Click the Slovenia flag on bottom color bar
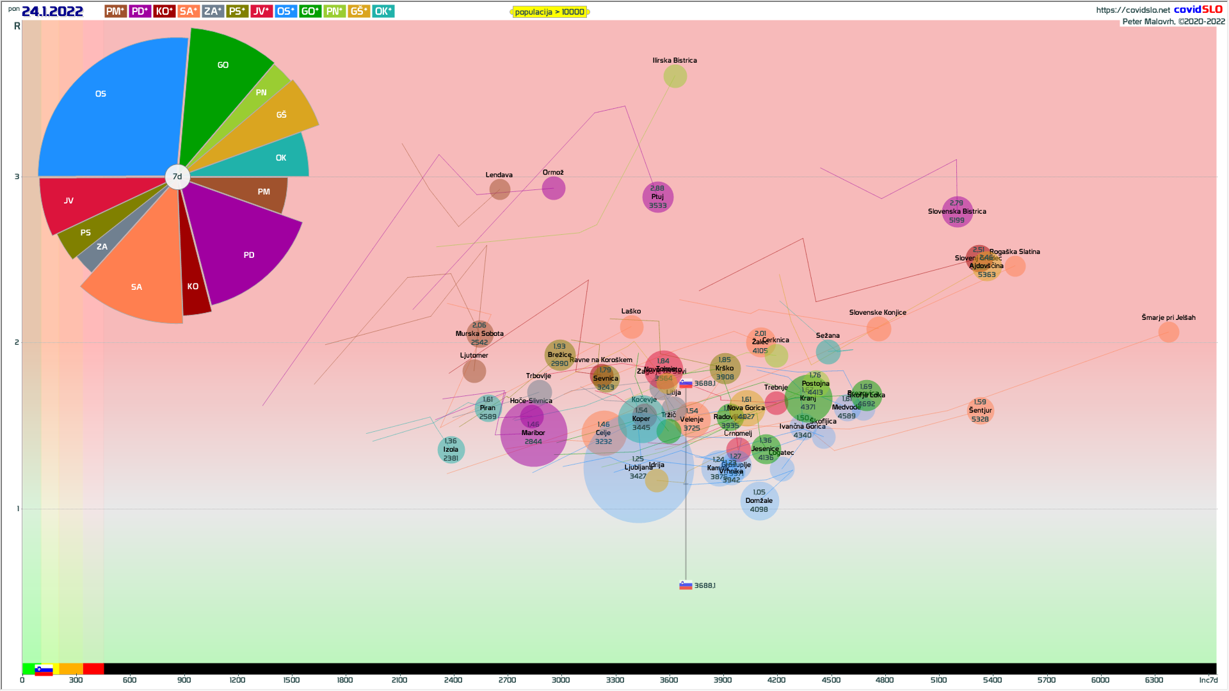The width and height of the screenshot is (1229, 691). [x=44, y=670]
